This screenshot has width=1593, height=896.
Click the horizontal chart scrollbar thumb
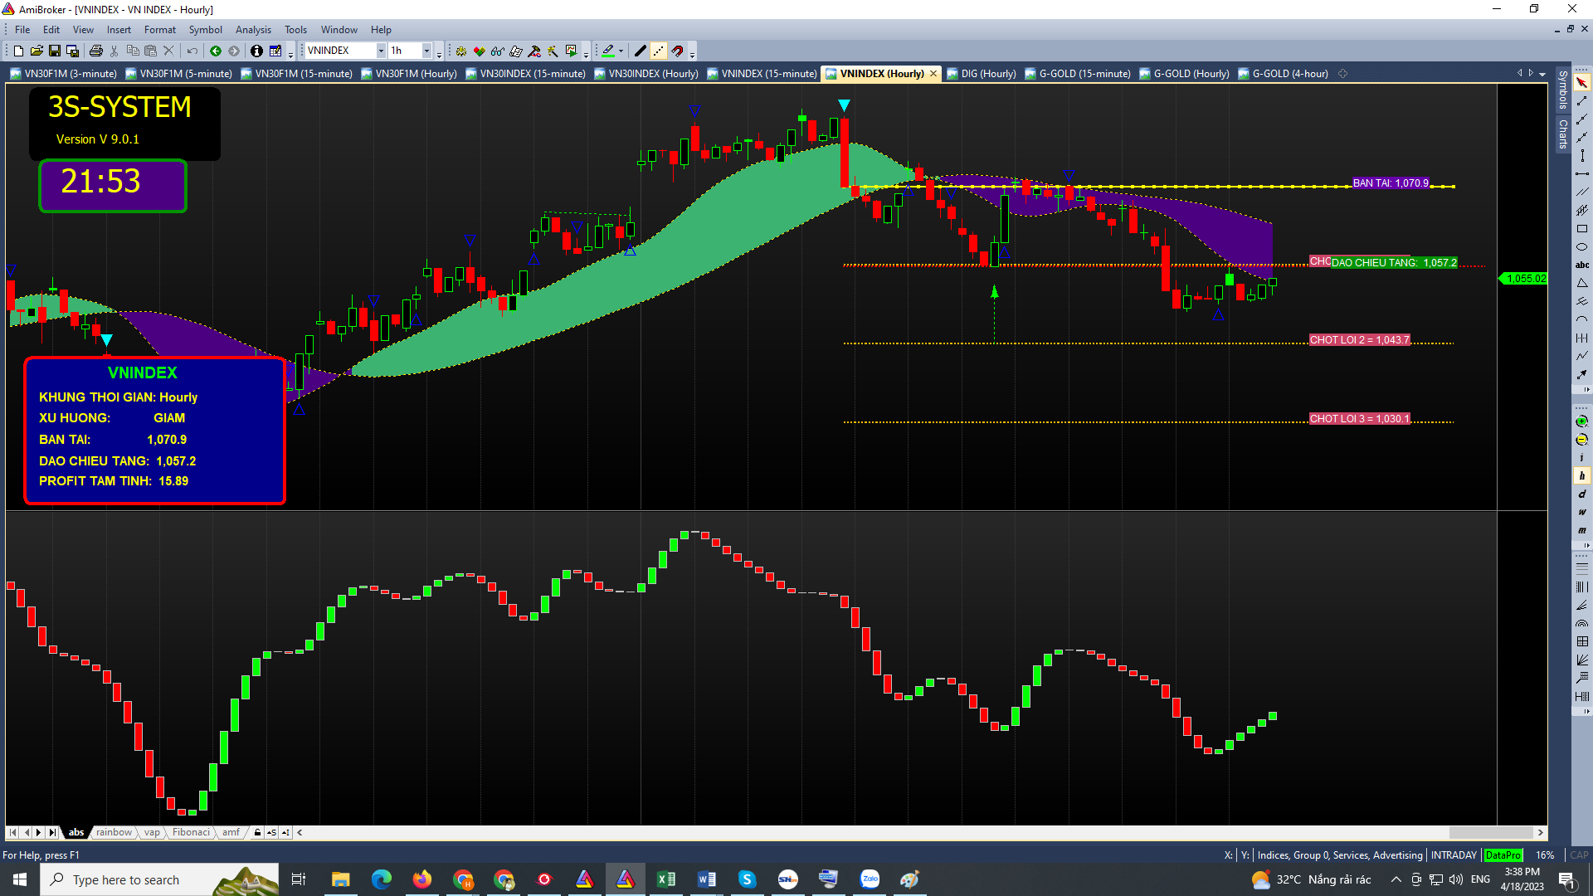pos(1490,832)
